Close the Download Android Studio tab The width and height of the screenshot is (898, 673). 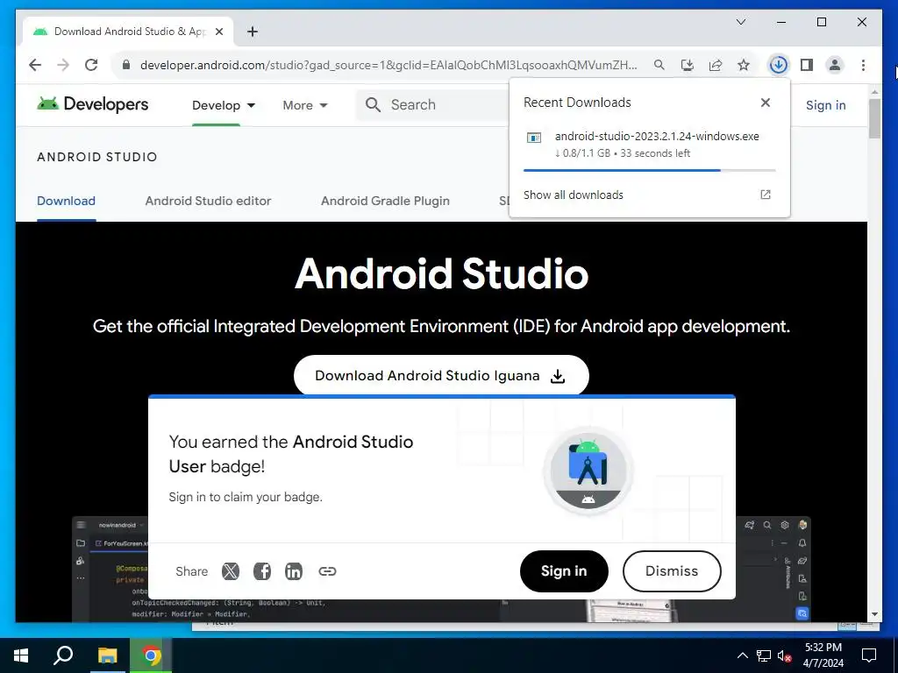(218, 32)
